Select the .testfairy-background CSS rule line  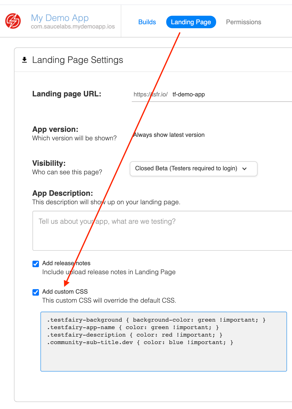(x=156, y=320)
